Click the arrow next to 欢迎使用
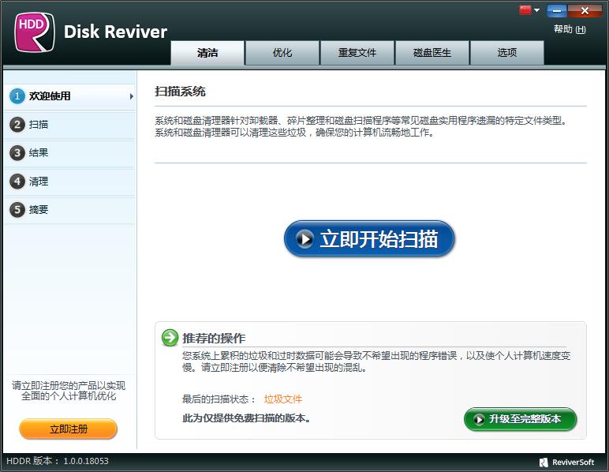Viewport: 609px width, 472px height. click(x=131, y=96)
